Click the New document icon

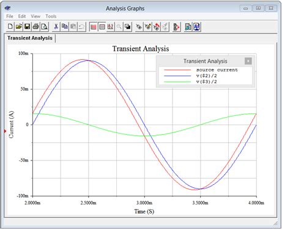point(10,27)
